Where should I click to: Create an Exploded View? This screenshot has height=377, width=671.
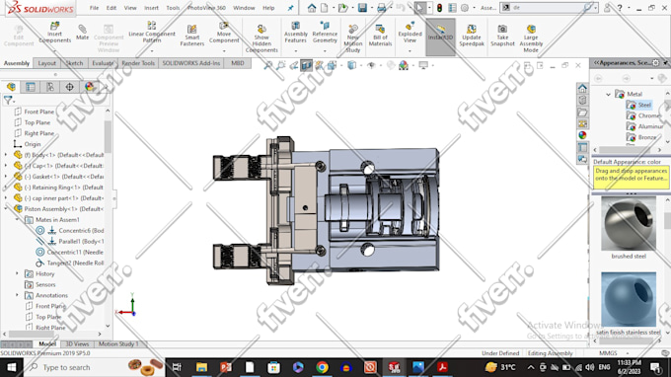410,33
